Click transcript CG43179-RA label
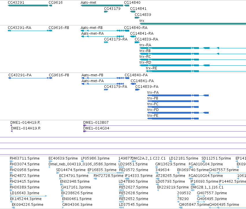246x209 pixels. pos(116,39)
